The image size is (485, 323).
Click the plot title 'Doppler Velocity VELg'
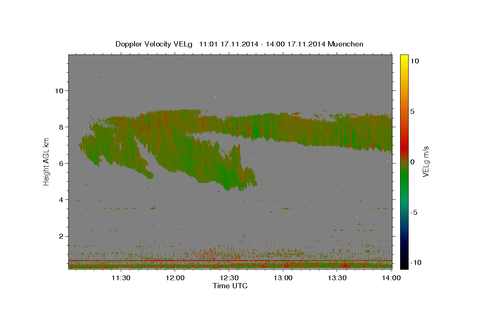(x=154, y=44)
